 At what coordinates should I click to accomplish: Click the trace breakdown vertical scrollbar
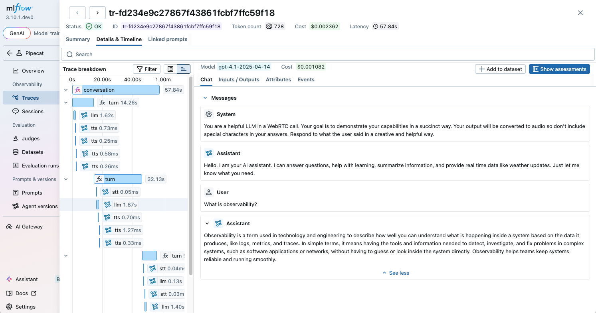tap(191, 175)
